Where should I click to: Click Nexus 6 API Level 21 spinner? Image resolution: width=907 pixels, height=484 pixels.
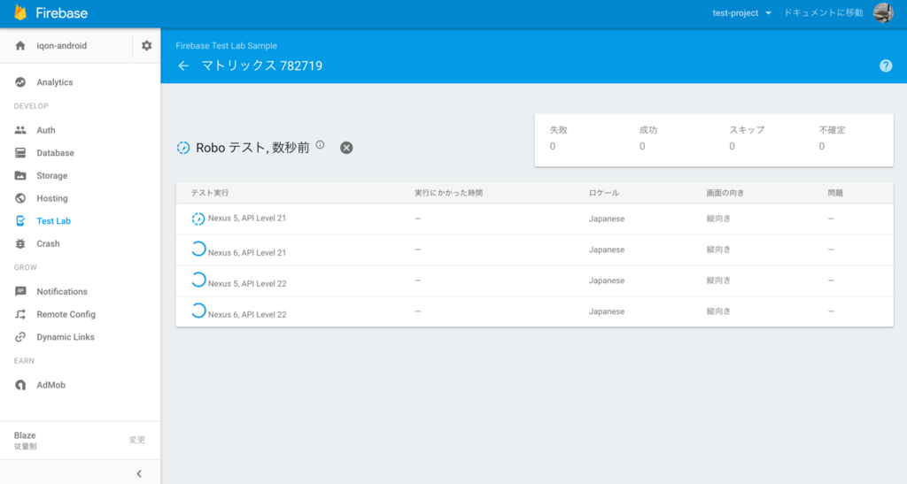(198, 249)
